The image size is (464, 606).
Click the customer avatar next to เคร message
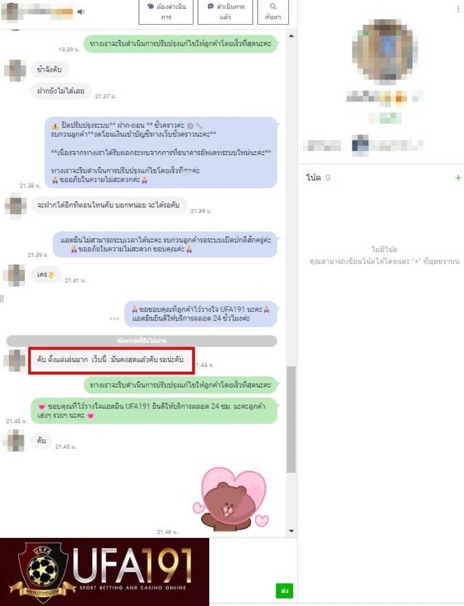pyautogui.click(x=14, y=275)
